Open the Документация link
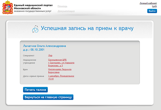 click(66, 11)
